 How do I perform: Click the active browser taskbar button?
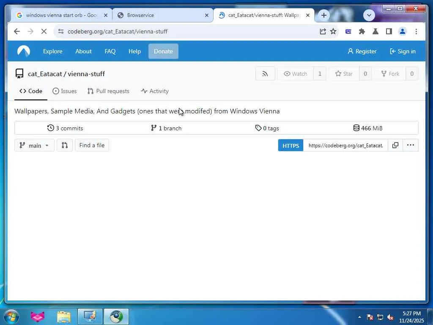coord(116,317)
